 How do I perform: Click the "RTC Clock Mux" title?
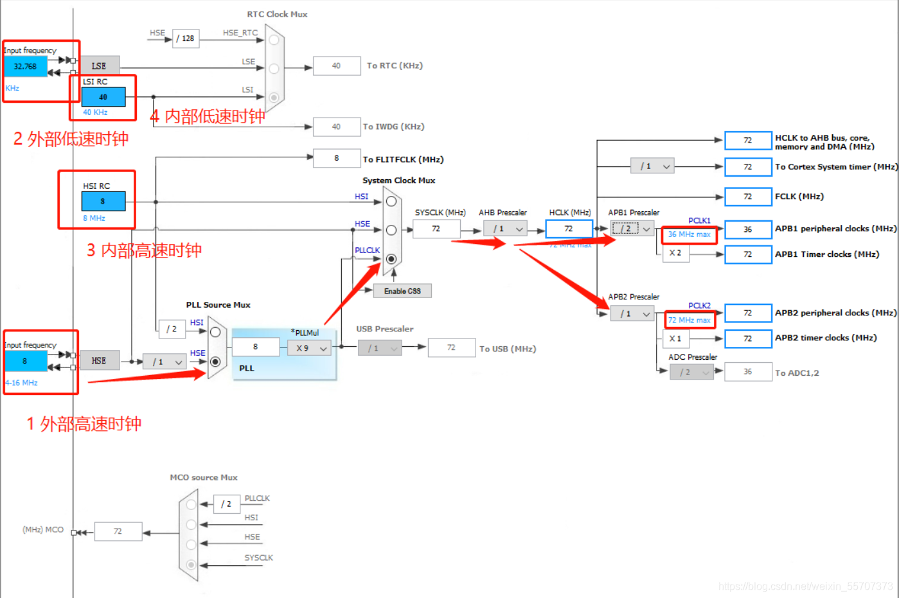click(x=277, y=14)
